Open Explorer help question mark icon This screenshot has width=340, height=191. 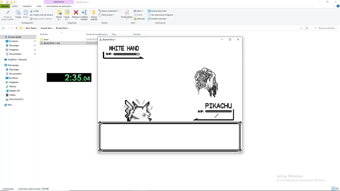(x=337, y=6)
